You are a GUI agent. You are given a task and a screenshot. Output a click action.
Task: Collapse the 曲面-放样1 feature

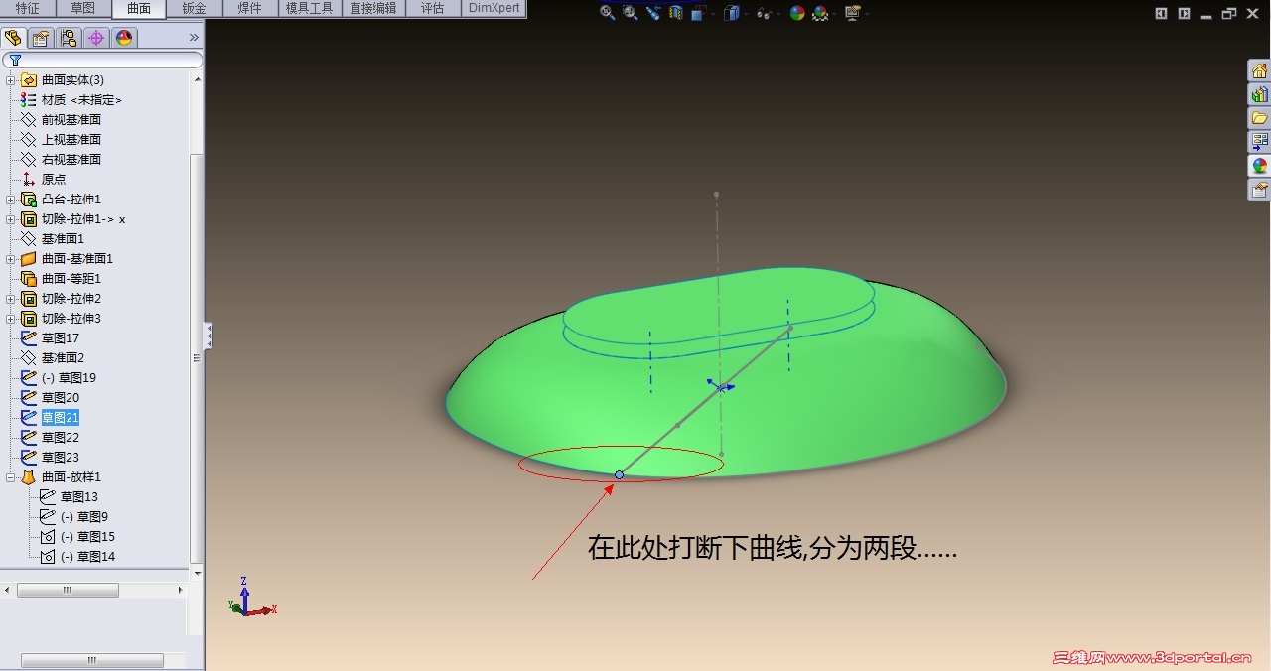[x=10, y=476]
